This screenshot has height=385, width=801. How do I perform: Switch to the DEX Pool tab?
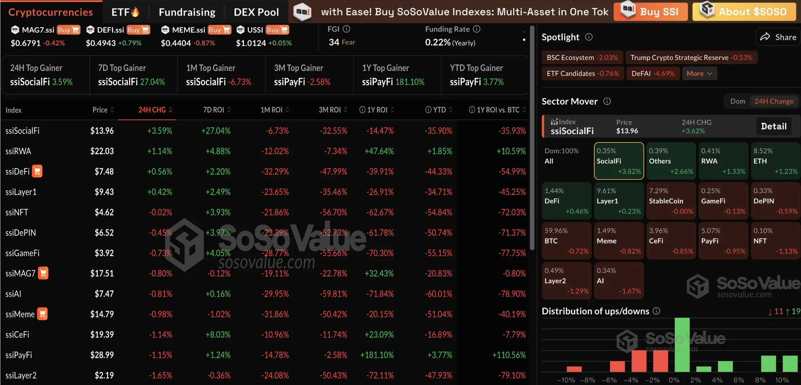point(256,12)
